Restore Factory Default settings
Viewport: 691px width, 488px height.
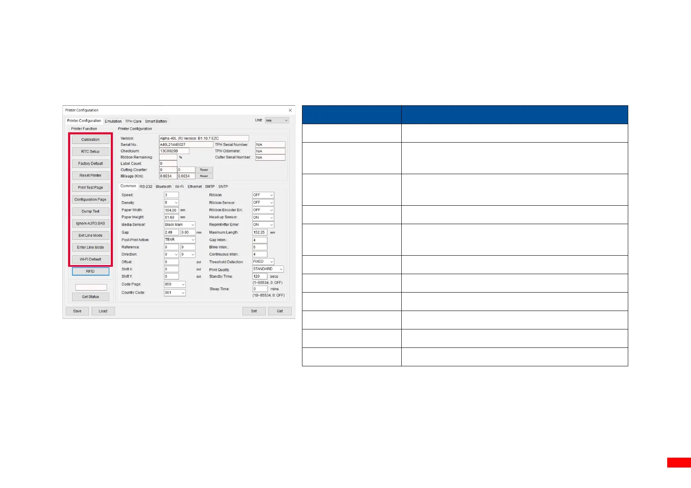pos(90,163)
